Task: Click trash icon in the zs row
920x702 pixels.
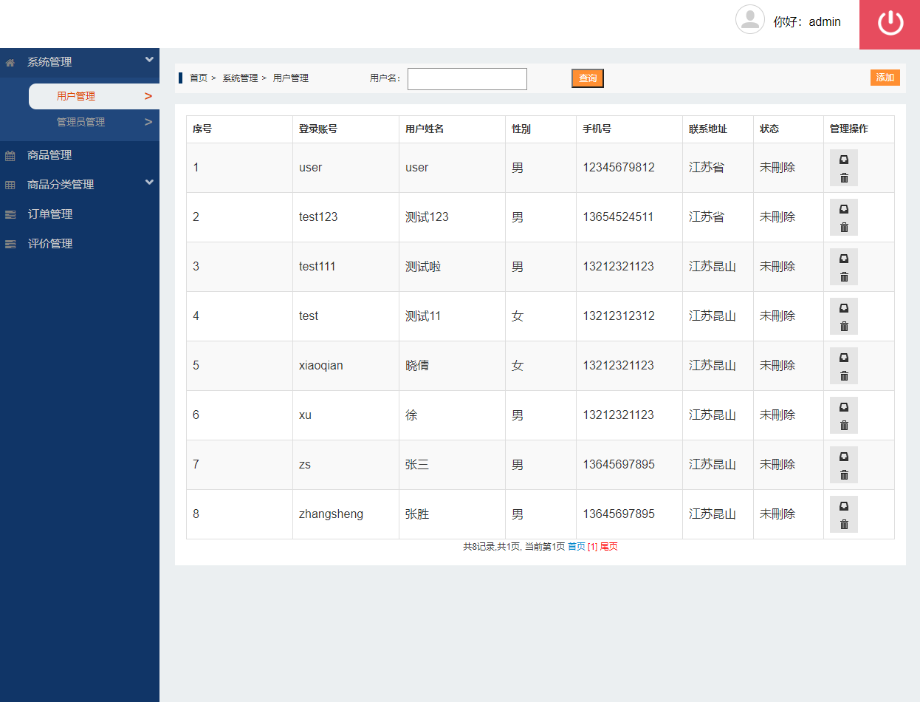Action: (x=844, y=474)
